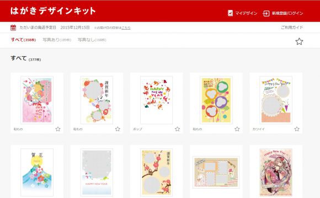Click the カワイイ category label
Screen dimensions: 320x198
point(258,129)
